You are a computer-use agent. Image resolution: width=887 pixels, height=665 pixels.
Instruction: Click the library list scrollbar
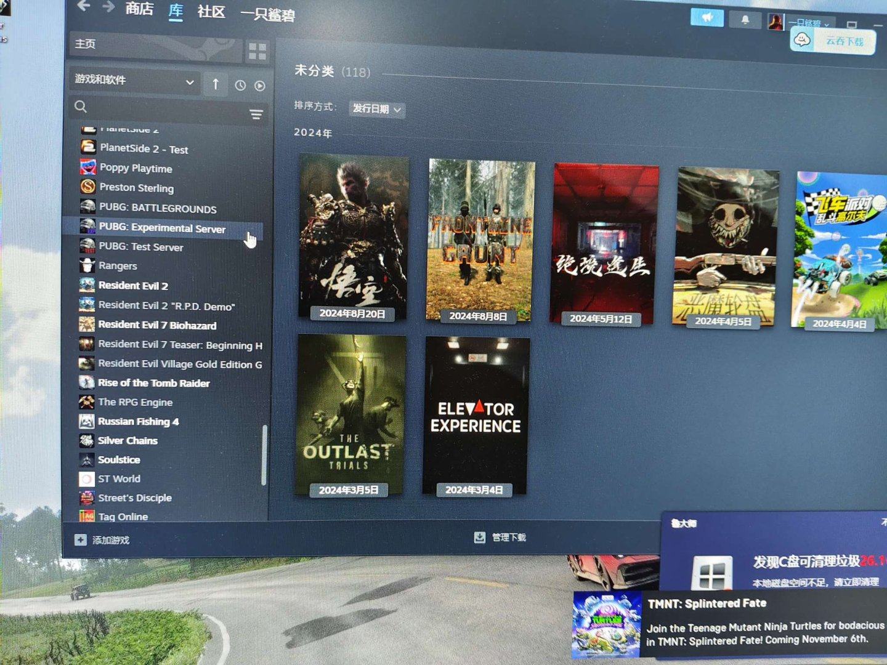tap(265, 454)
